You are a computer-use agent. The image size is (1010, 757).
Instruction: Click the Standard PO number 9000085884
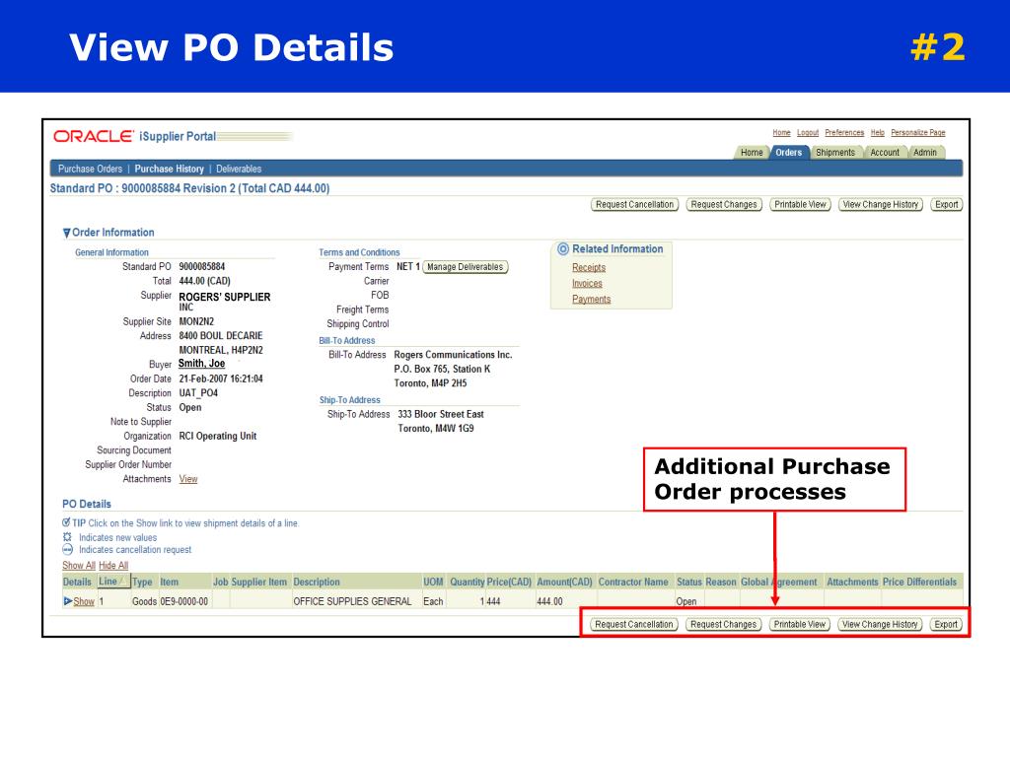tap(202, 266)
